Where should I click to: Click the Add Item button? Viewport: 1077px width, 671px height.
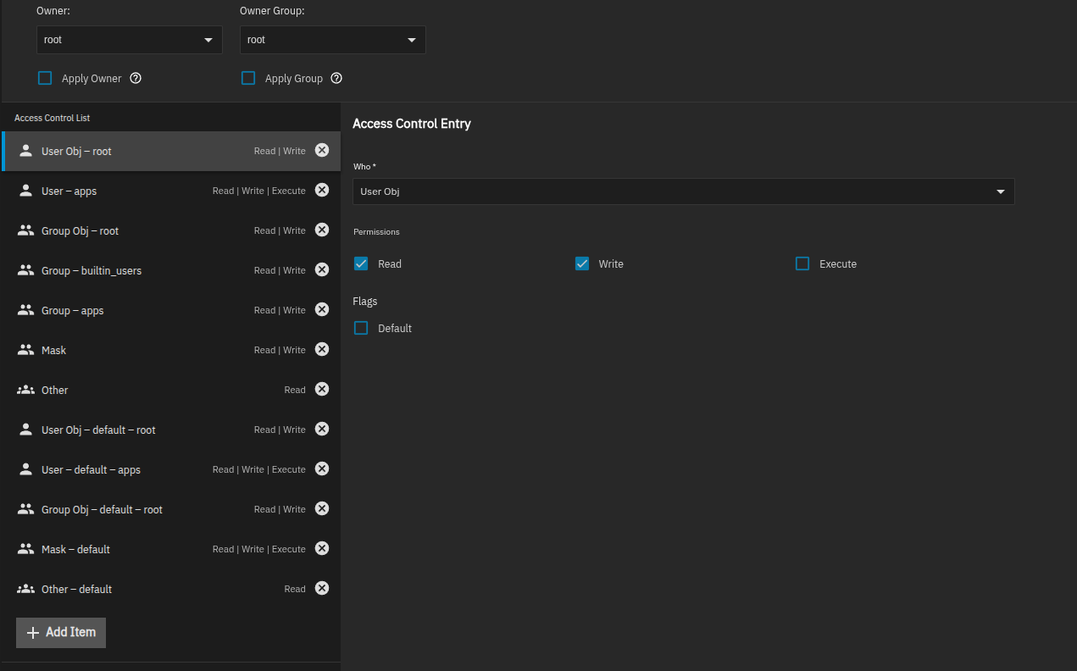coord(61,632)
